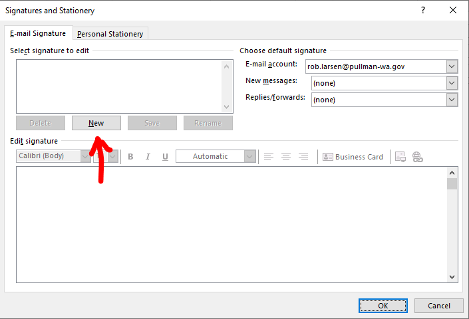This screenshot has height=319, width=469.
Task: Open the New messages signature dropdown
Action: coord(452,83)
